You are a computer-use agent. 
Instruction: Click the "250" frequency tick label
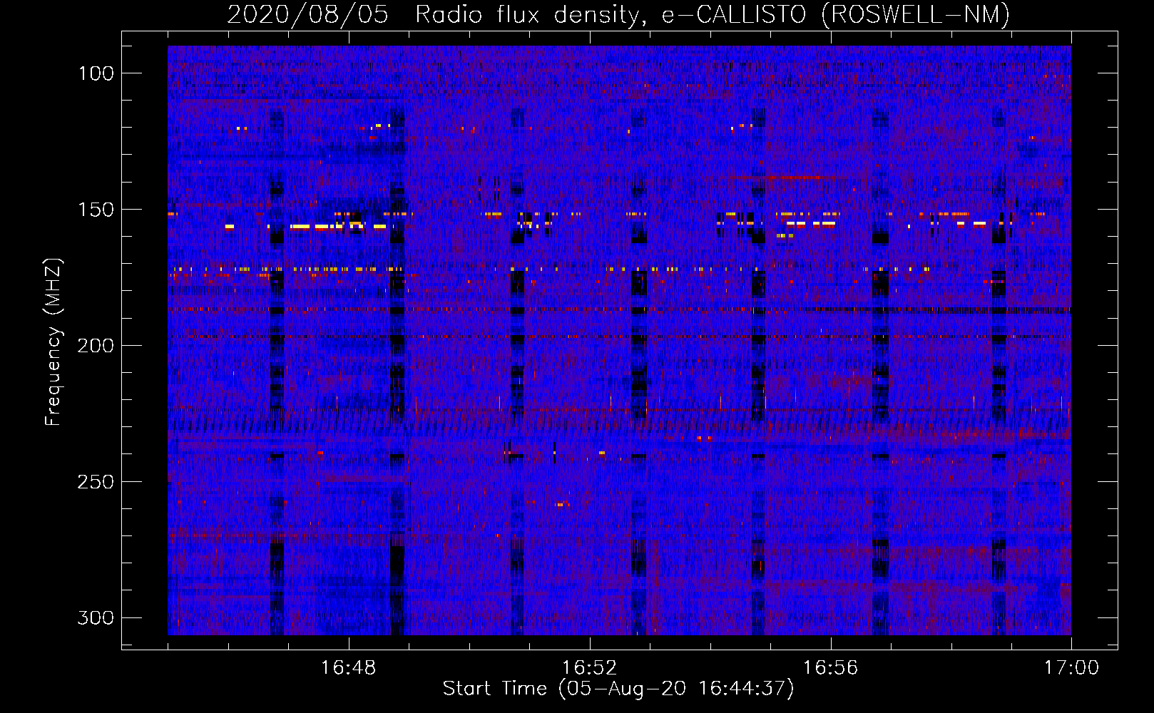coord(96,482)
